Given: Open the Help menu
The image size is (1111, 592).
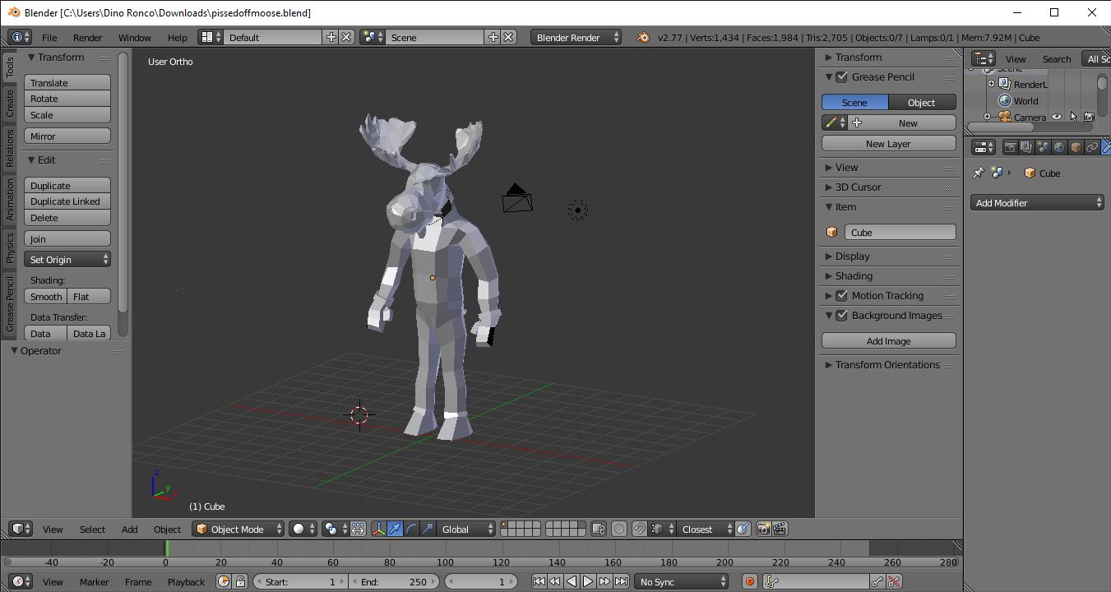Looking at the screenshot, I should 178,37.
